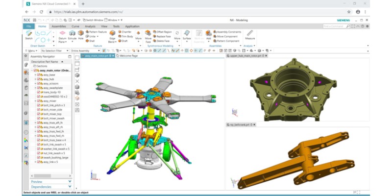392x196 pixels.
Task: Select Replace Face command
Action: (162, 36)
